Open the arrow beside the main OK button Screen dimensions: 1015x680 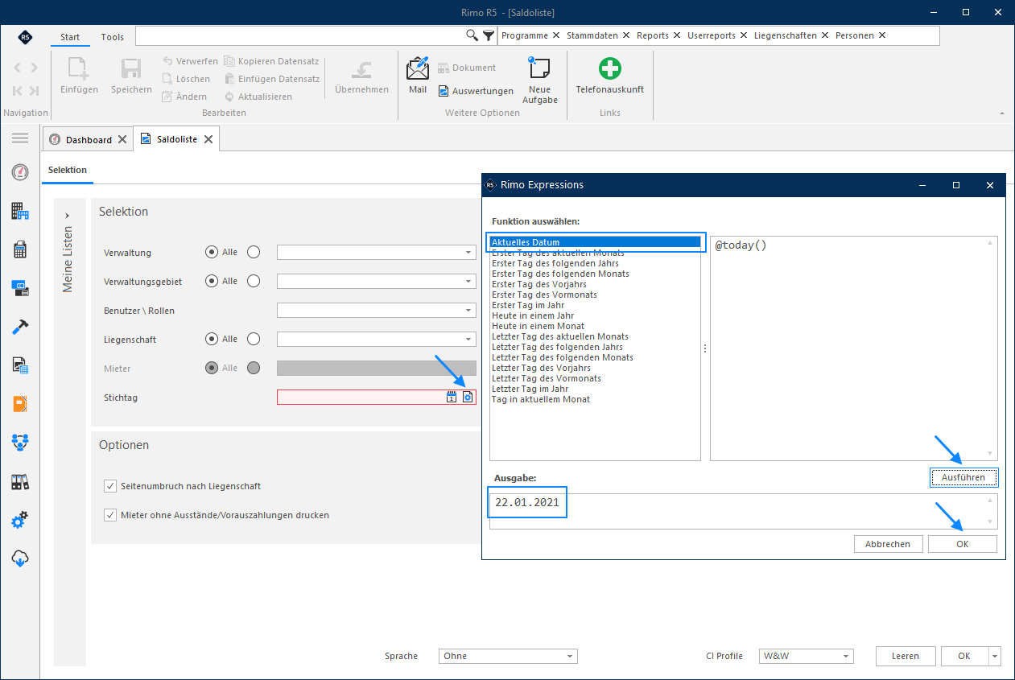click(x=995, y=656)
